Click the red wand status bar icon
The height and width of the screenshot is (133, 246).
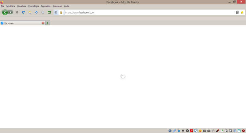click(192, 131)
